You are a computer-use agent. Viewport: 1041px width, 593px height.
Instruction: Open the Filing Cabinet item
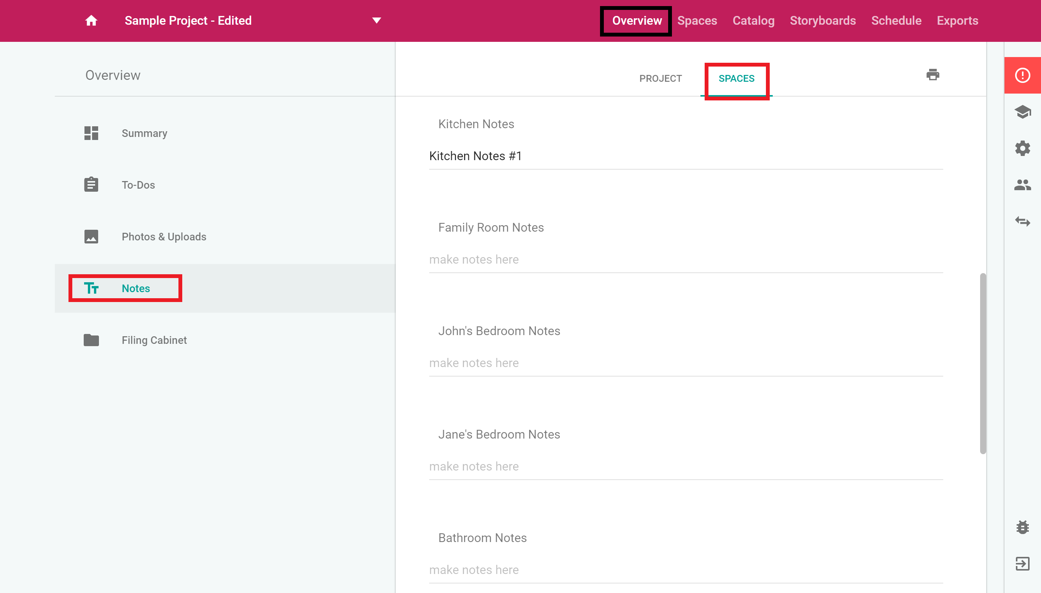point(154,340)
